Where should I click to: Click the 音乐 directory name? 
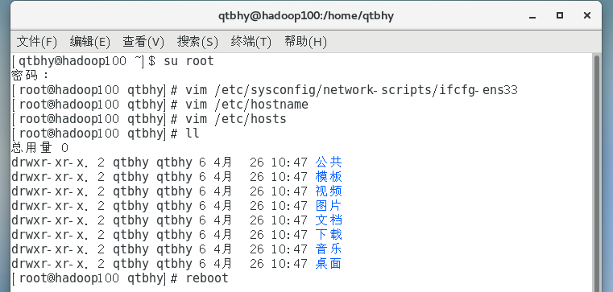pos(329,249)
